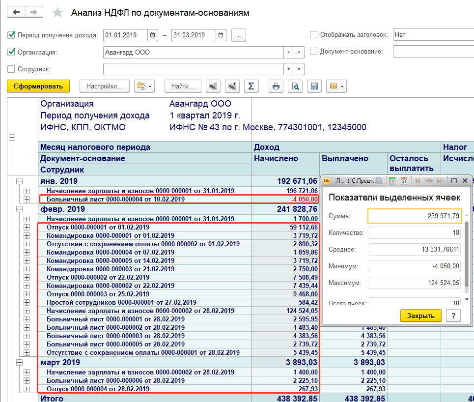Open the report variants dropdown menu
This screenshot has height=402, width=474.
[x=145, y=86]
